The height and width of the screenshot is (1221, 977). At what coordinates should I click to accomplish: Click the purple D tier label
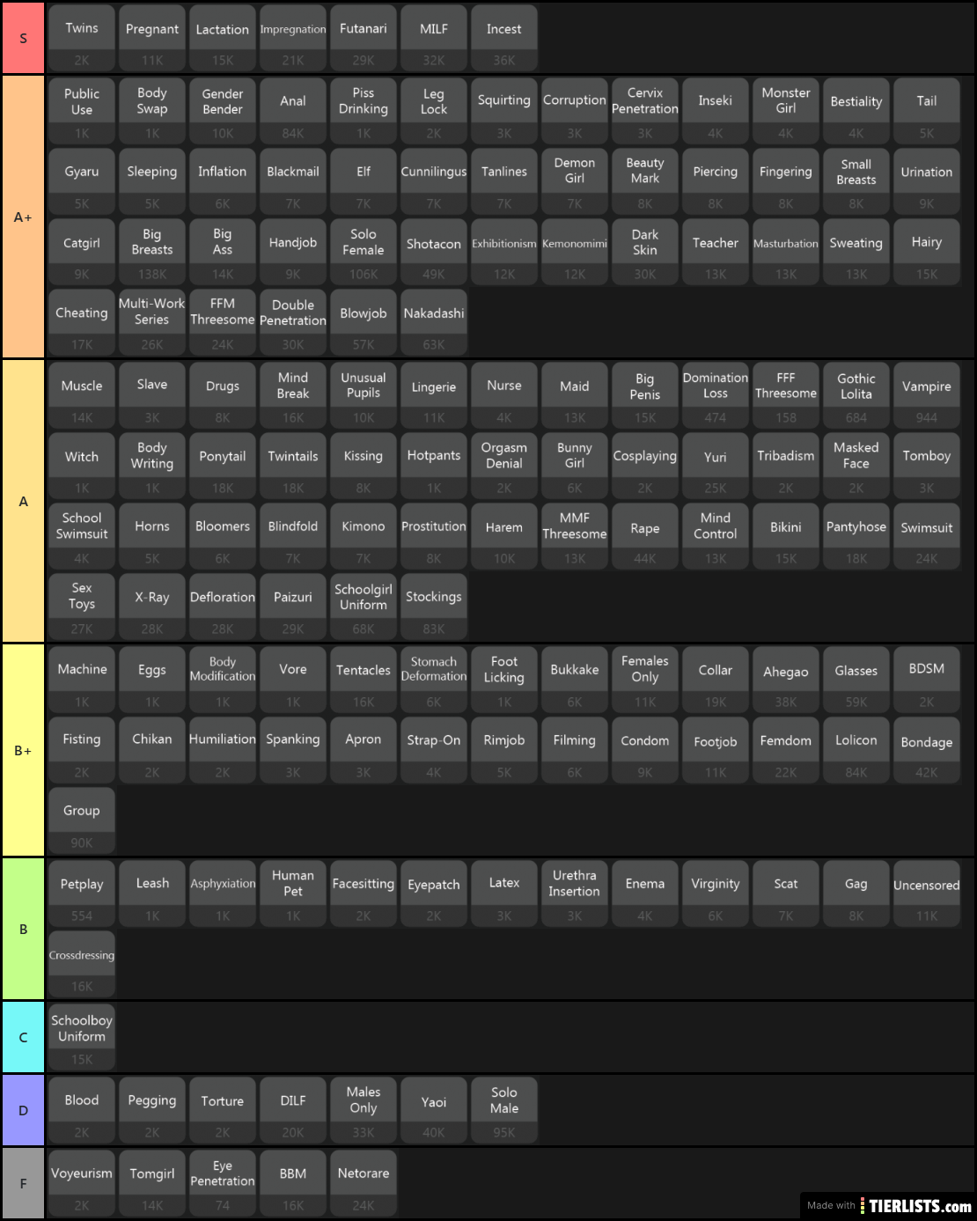23,1110
